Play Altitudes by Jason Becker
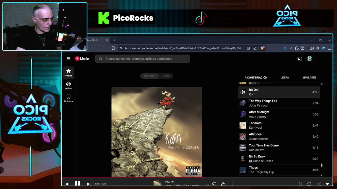 [279, 136]
